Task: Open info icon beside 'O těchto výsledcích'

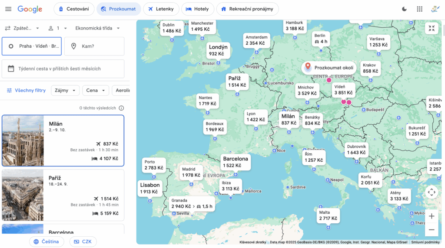Action: coord(121,108)
